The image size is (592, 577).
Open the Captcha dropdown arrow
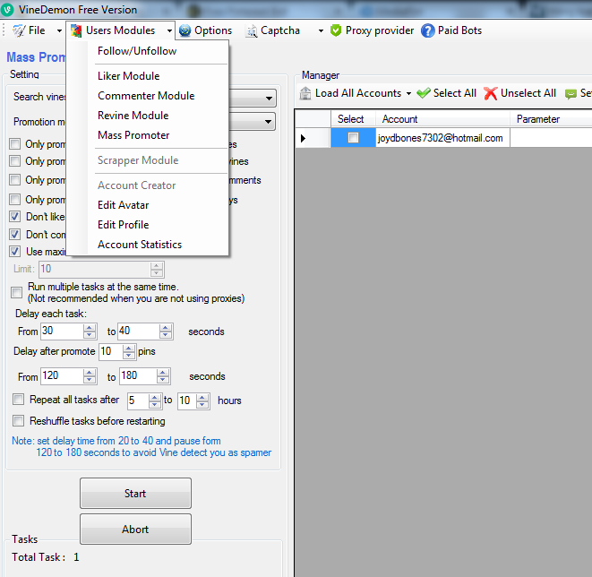[x=321, y=31]
